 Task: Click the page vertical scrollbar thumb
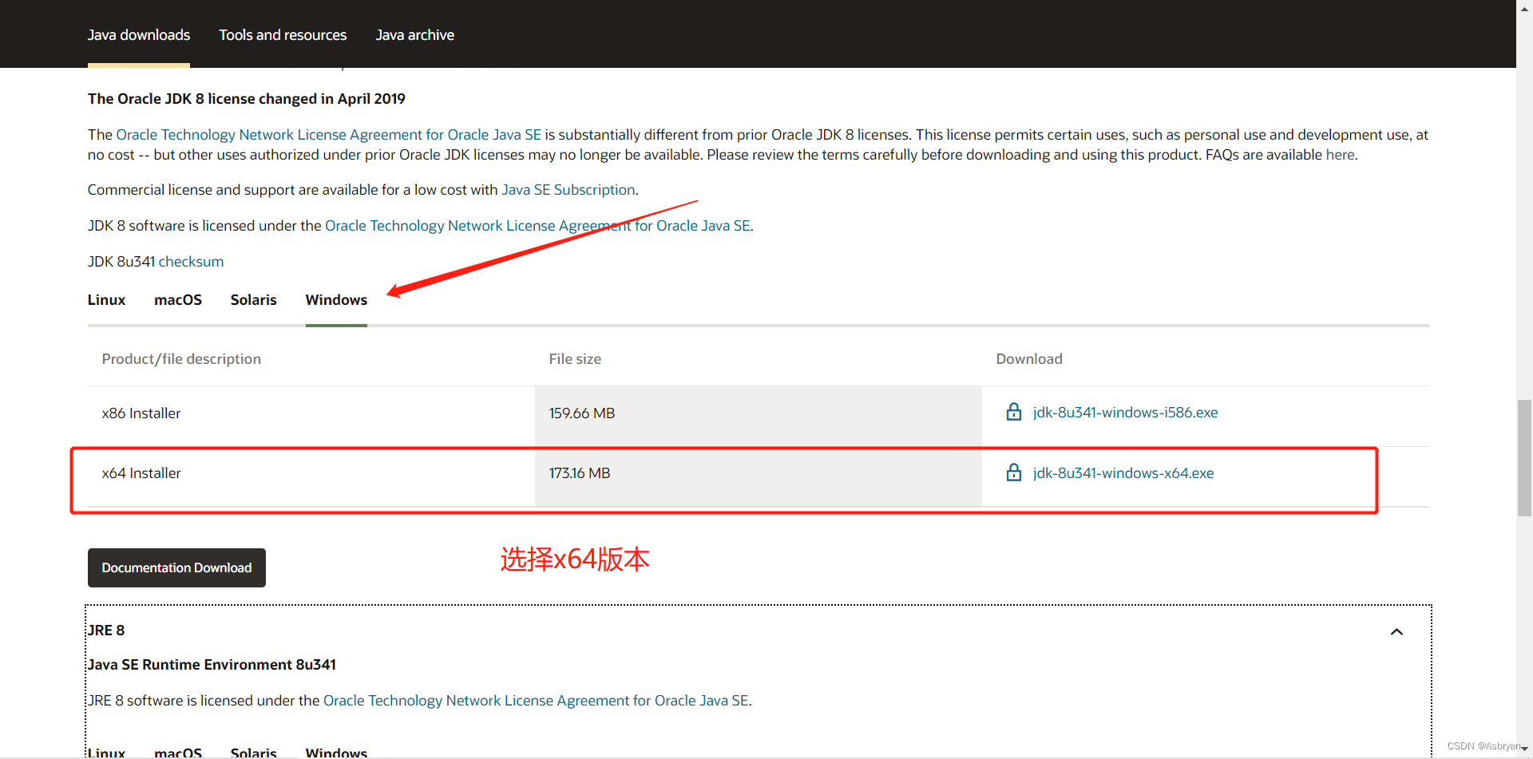(1524, 458)
